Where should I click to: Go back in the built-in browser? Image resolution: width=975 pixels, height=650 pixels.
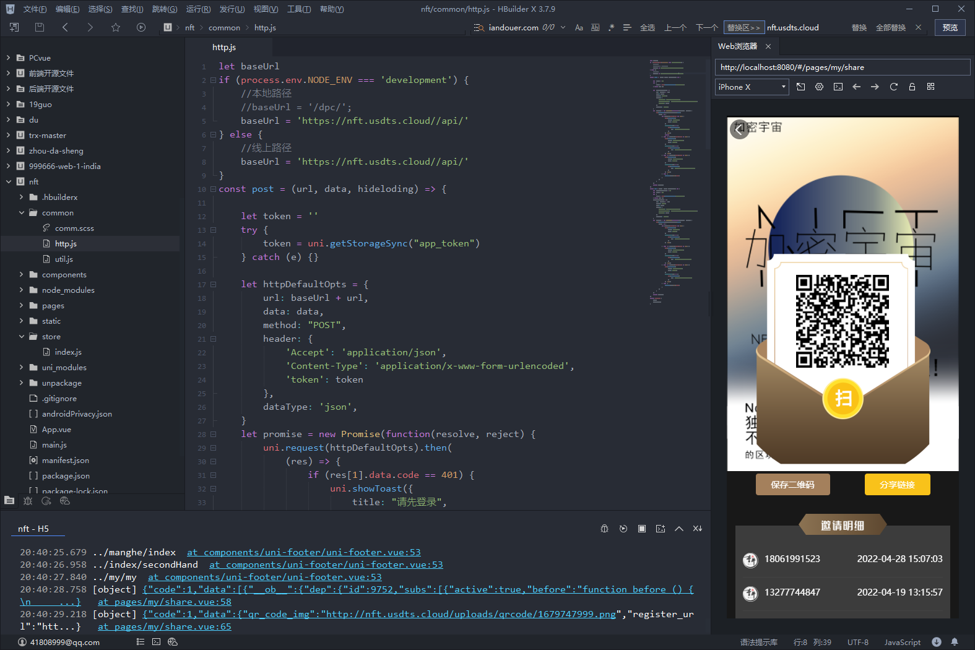click(x=856, y=87)
